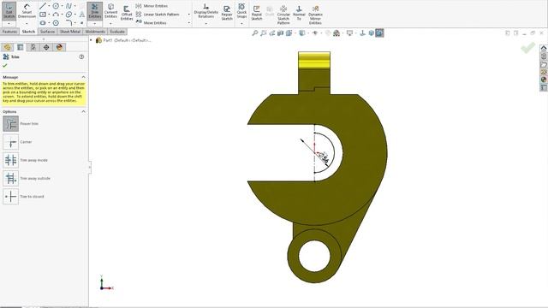Click the Zoom to Fit icon
This screenshot has width=548, height=308.
pyautogui.click(x=255, y=33)
